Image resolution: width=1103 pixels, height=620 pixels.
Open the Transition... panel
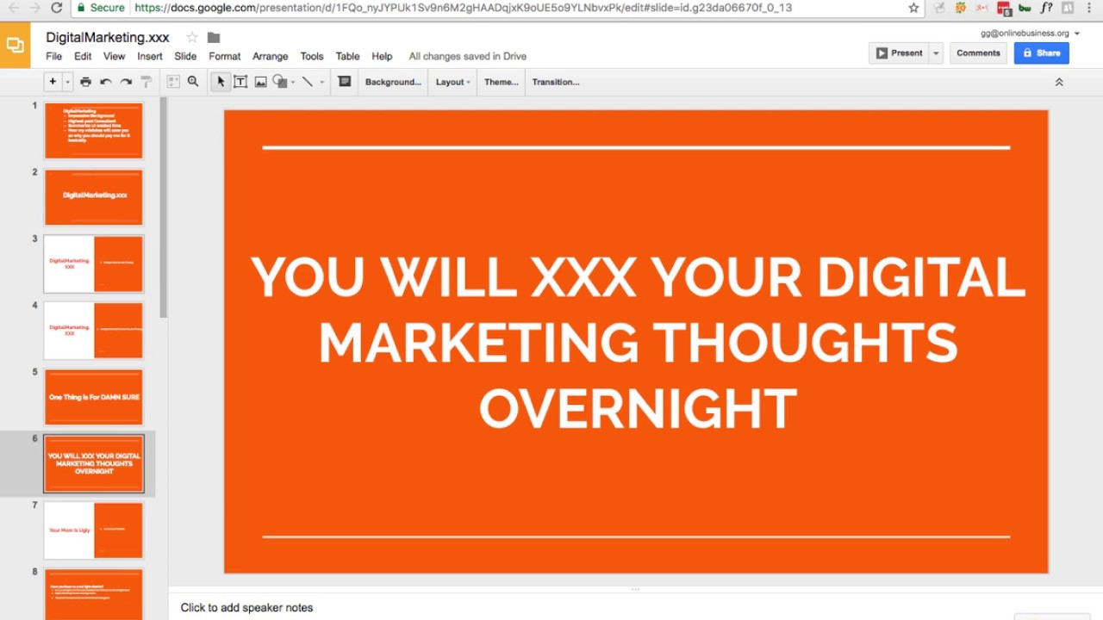pyautogui.click(x=555, y=82)
